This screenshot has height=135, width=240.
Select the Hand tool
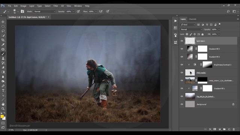(3, 104)
